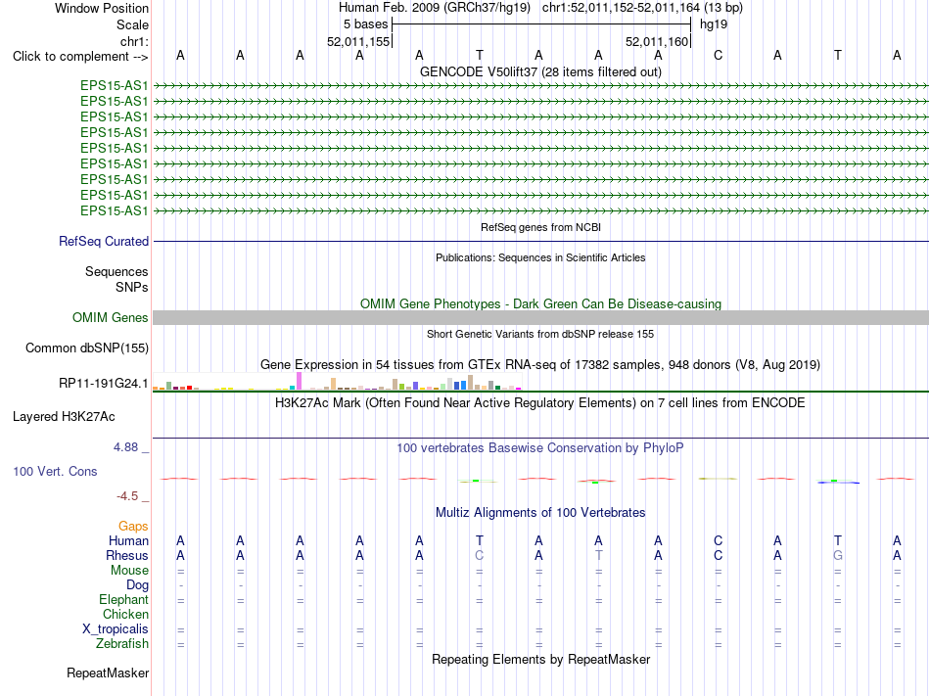Click the Layered H3K27Ac label
The image size is (930, 696).
coord(64,417)
